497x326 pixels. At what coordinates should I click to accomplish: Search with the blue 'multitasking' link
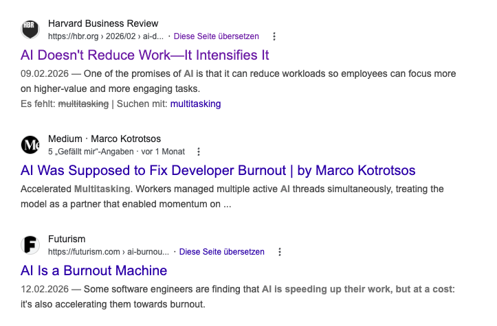[195, 104]
